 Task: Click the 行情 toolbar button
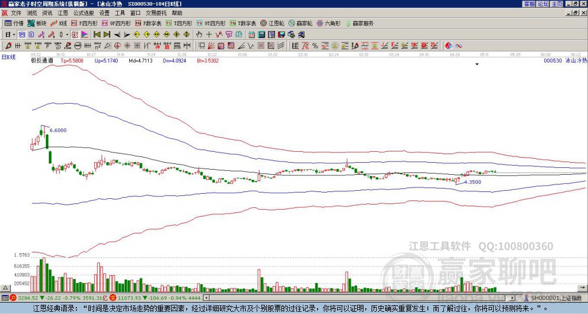coord(14,23)
